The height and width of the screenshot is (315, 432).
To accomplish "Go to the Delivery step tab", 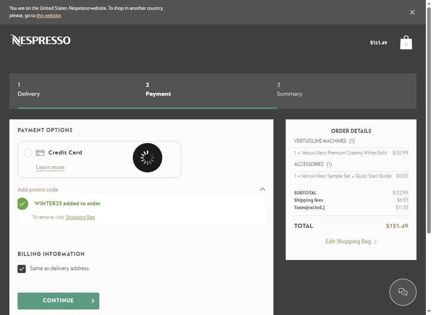I will click(29, 90).
